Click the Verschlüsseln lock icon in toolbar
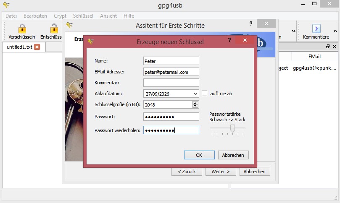The height and width of the screenshot is (203, 340). click(x=22, y=29)
